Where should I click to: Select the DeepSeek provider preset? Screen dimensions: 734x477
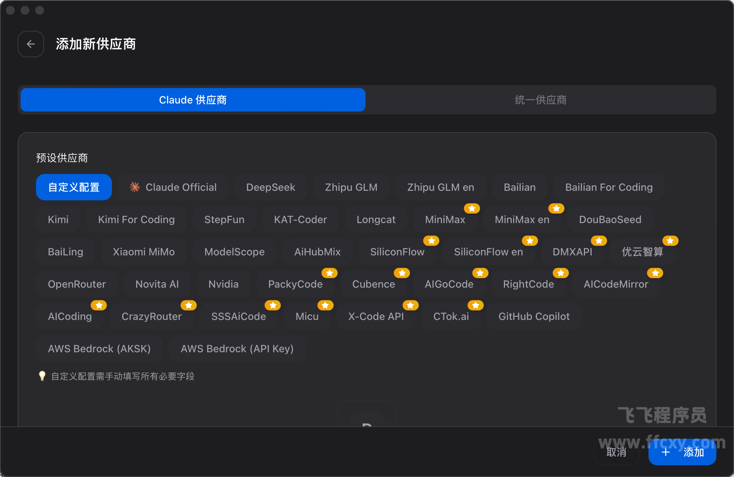point(270,187)
